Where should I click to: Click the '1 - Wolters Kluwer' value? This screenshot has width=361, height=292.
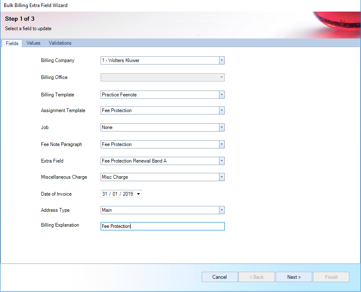coord(120,60)
